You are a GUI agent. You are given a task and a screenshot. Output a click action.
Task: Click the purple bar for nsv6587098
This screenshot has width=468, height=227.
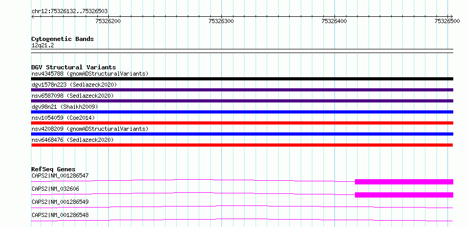coord(242,101)
